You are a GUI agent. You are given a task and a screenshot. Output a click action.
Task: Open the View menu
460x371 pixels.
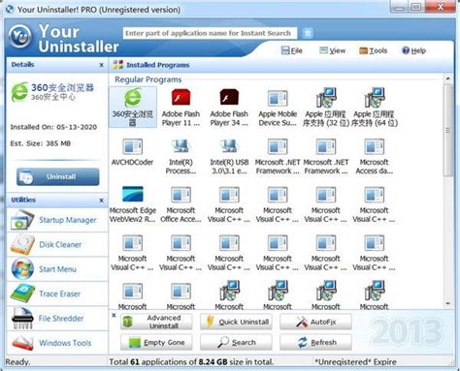point(333,50)
